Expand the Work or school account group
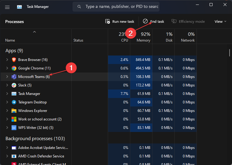Viewport: 232px width, 165px height. point(7,119)
